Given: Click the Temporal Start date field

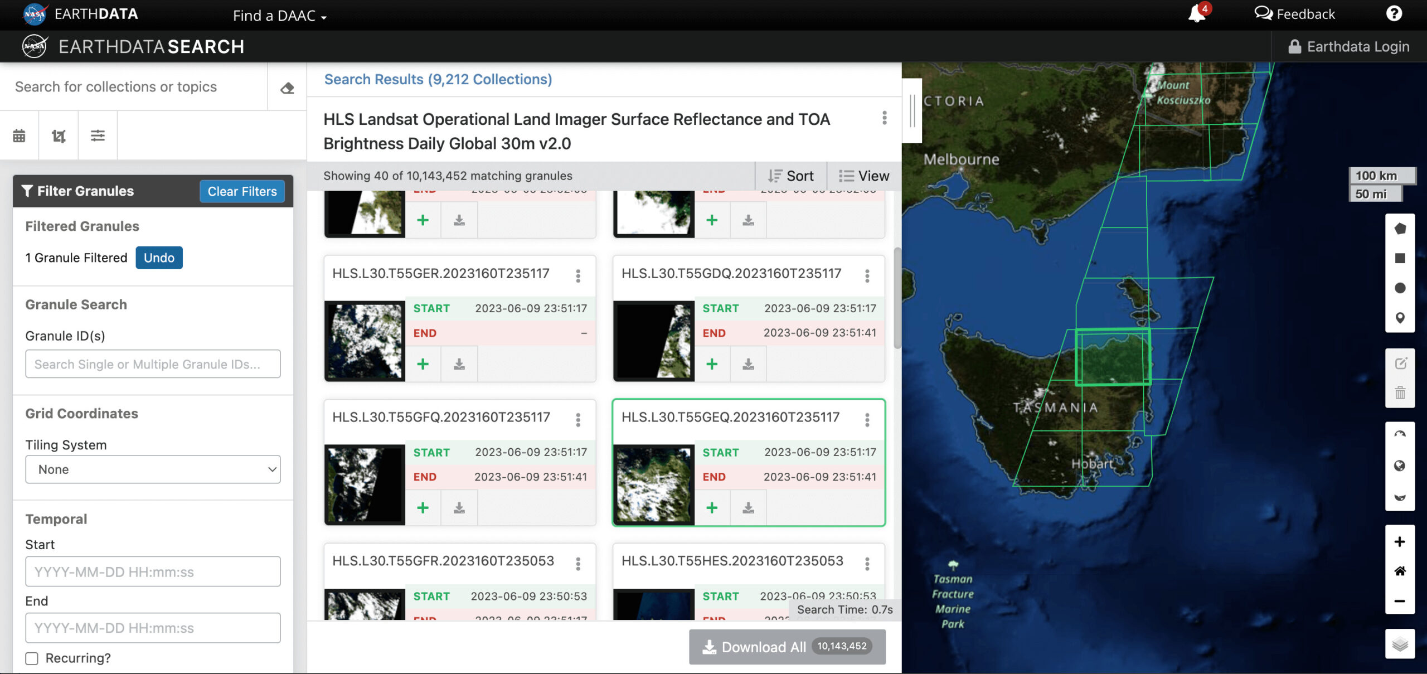Looking at the screenshot, I should tap(153, 572).
